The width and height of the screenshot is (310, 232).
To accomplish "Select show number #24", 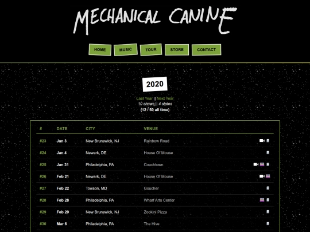I will coord(43,153).
